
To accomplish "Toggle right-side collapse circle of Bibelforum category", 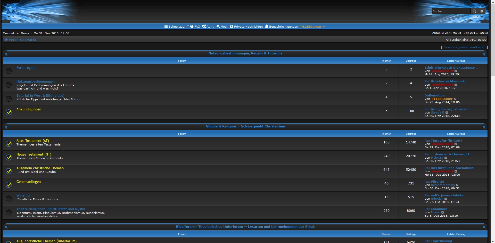I will pyautogui.click(x=484, y=227).
